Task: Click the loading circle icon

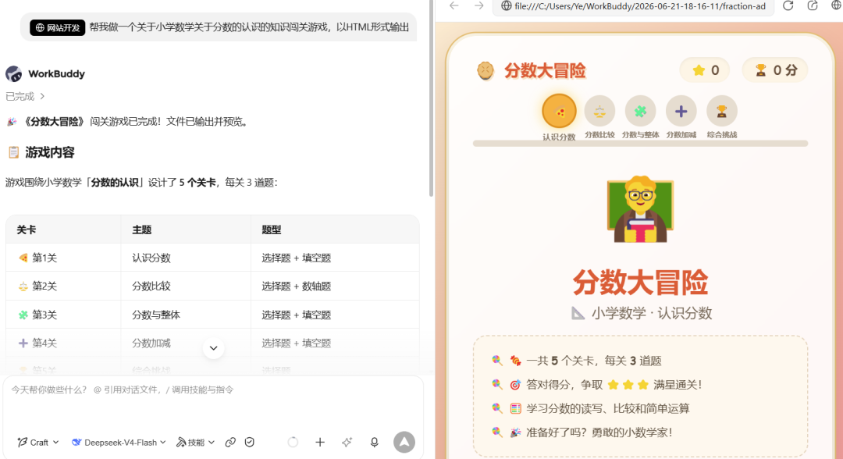Action: 293,443
